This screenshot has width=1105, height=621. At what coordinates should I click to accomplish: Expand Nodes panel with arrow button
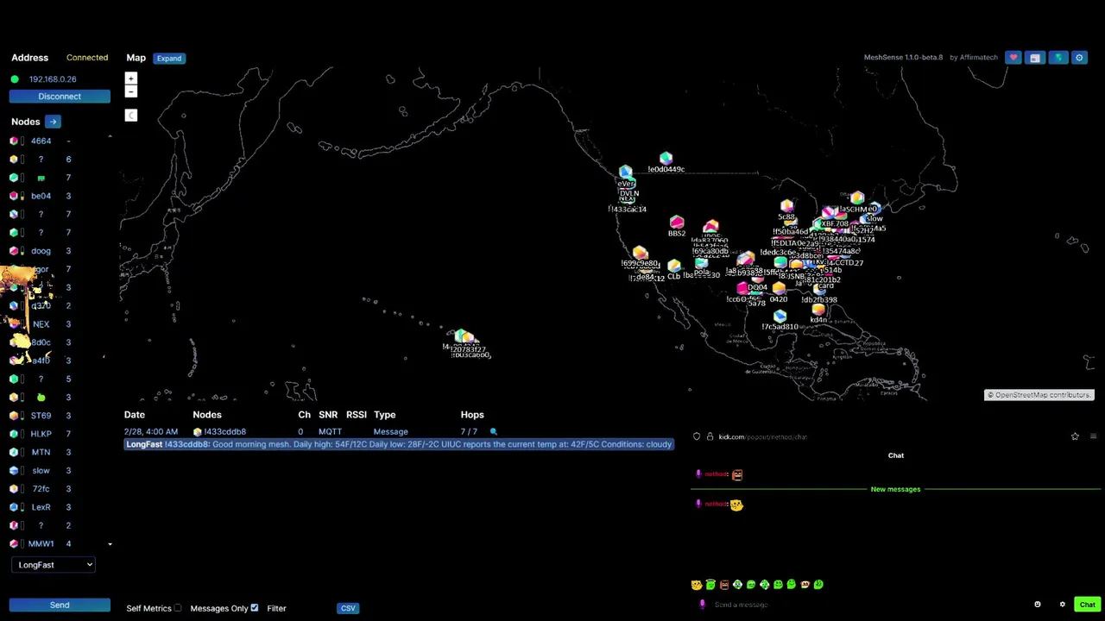coord(53,122)
